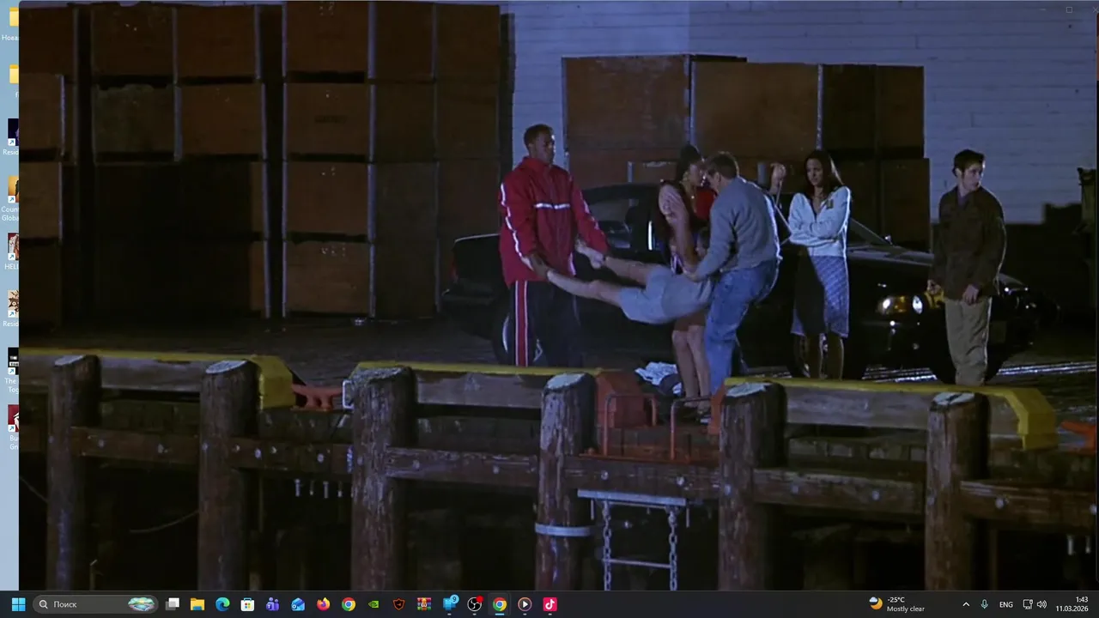This screenshot has width=1099, height=618.
Task: Open the orange shield app on taskbar
Action: [x=398, y=604]
